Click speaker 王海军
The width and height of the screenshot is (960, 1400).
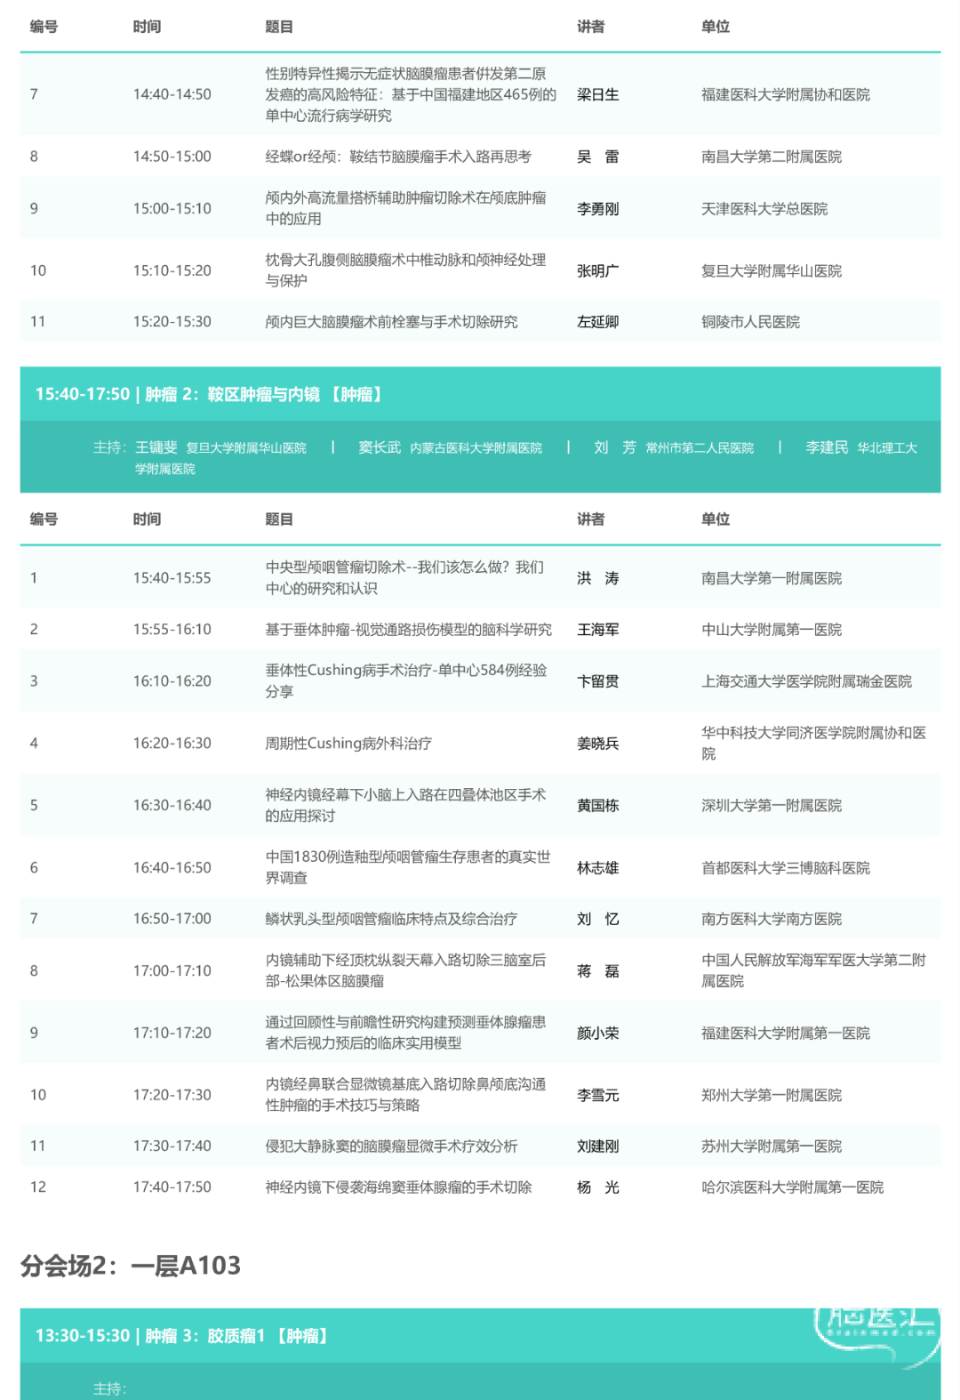pyautogui.click(x=597, y=630)
